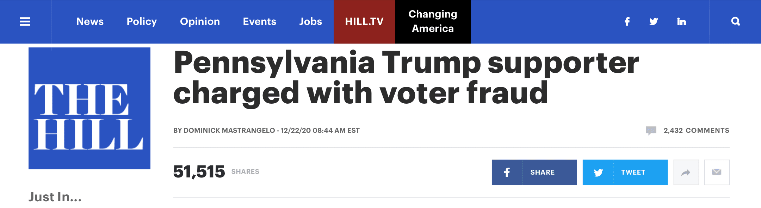Viewport: 761px width, 208px height.
Task: Click the comments speech bubble icon
Action: [651, 130]
